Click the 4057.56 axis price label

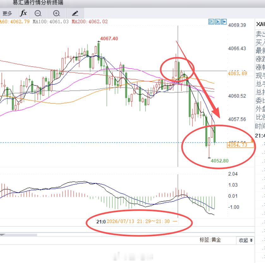[x=237, y=119]
